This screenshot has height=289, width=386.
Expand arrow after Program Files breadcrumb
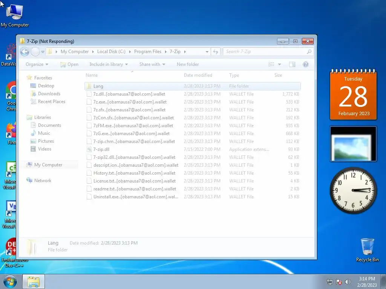pyautogui.click(x=165, y=52)
